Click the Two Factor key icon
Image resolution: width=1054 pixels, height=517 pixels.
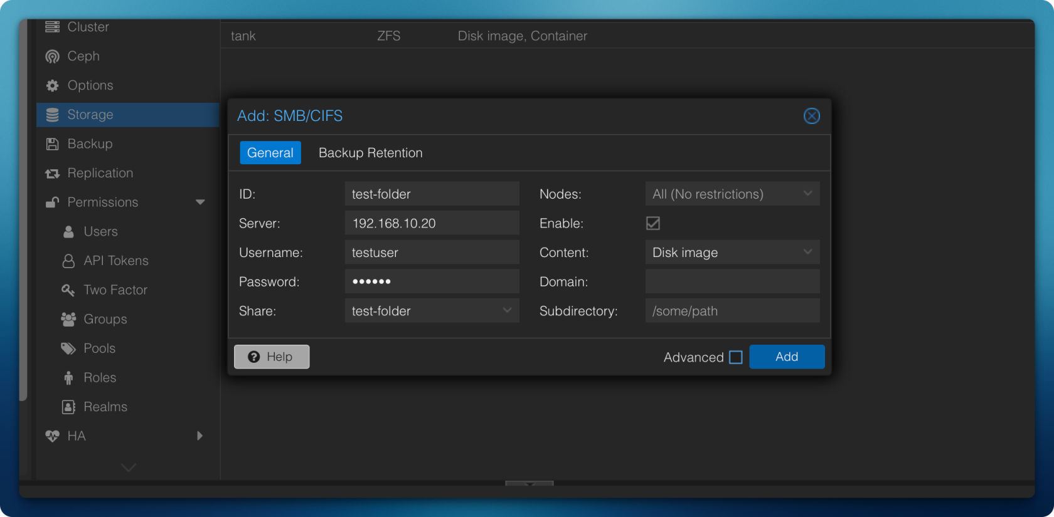[68, 290]
